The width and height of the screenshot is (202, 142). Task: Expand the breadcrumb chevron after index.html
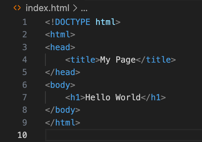pyautogui.click(x=75, y=8)
